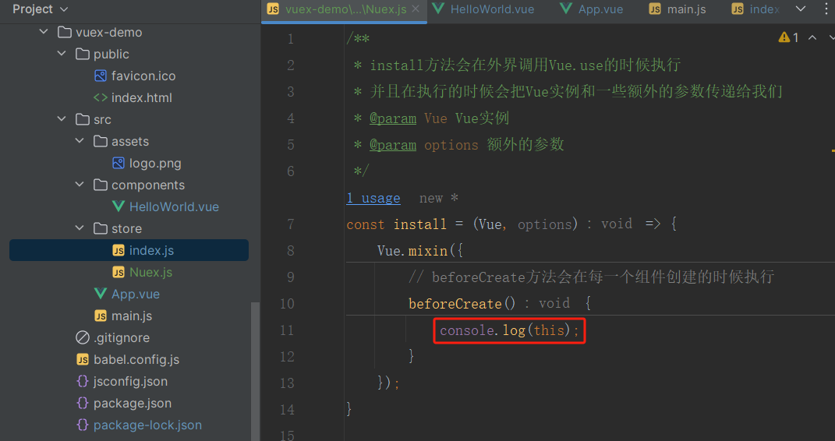The image size is (835, 441).
Task: Click the components folder icon
Action: pos(100,185)
